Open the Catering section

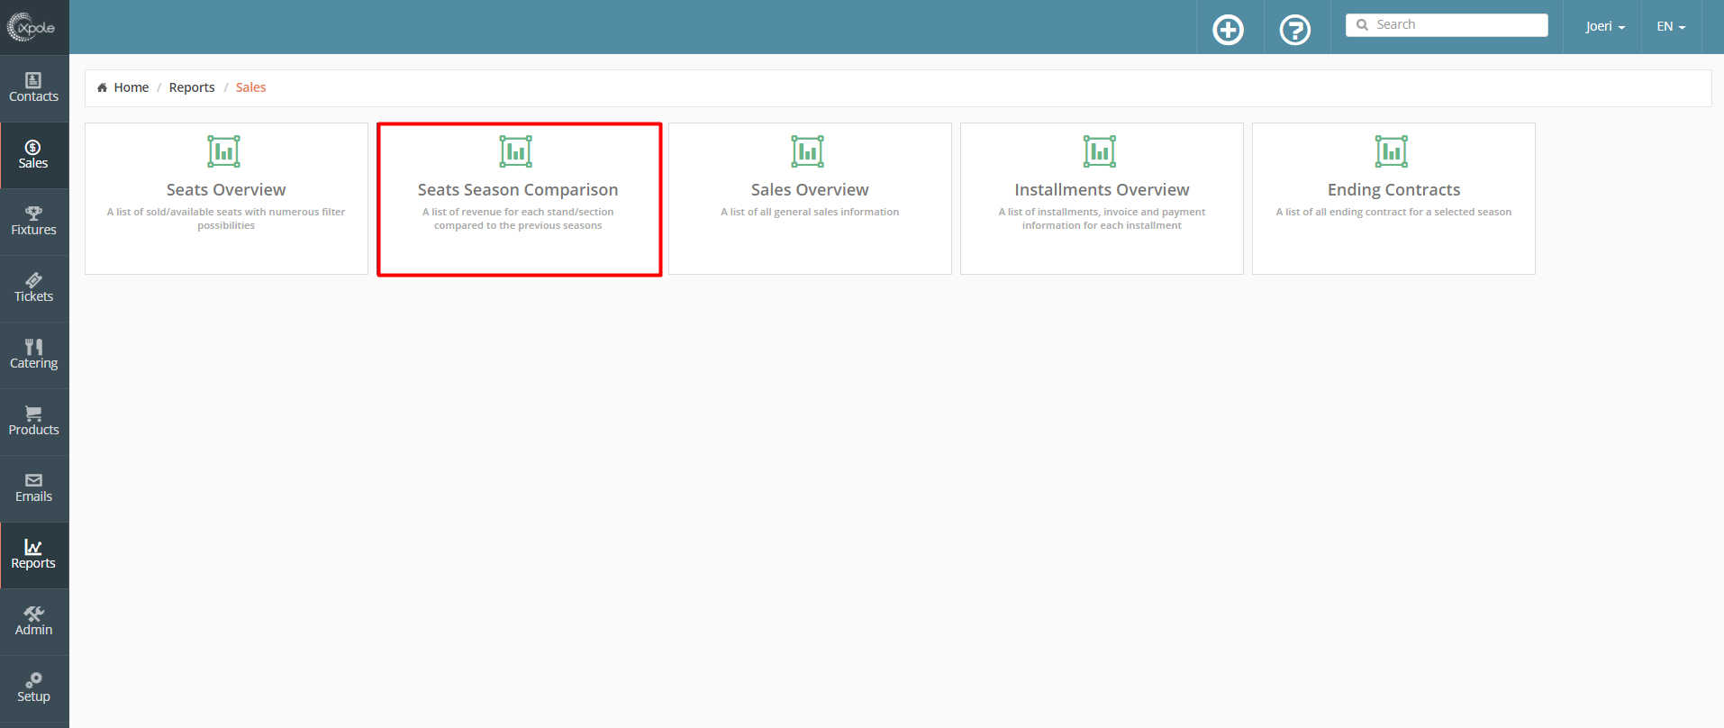[x=34, y=355]
